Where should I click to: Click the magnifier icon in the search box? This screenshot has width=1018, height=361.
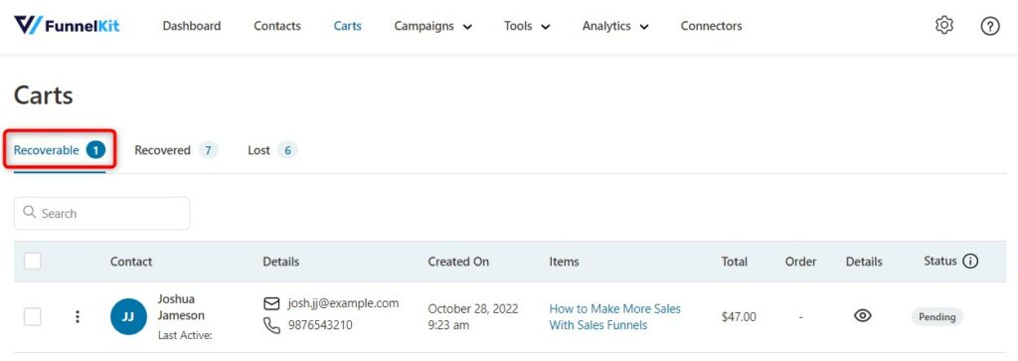point(29,212)
